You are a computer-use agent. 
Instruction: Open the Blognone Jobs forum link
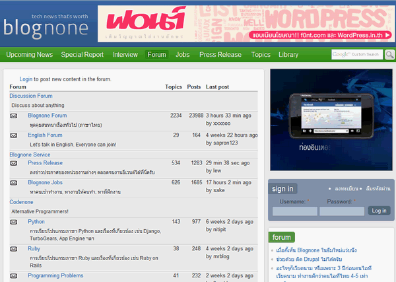(x=45, y=182)
